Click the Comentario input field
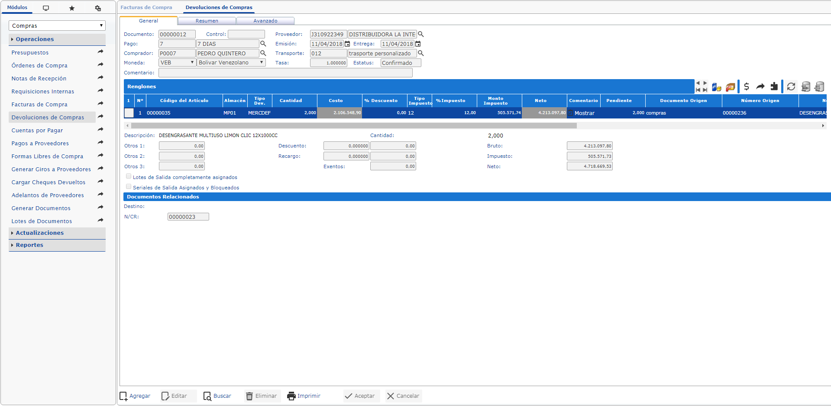831x406 pixels. 285,73
